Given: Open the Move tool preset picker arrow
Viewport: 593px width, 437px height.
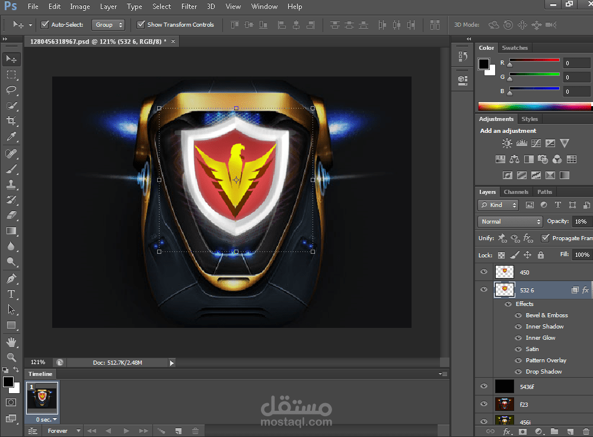Looking at the screenshot, I should (30, 25).
